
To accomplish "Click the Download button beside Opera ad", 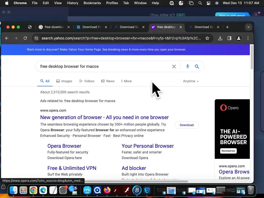I will pyautogui.click(x=187, y=125).
